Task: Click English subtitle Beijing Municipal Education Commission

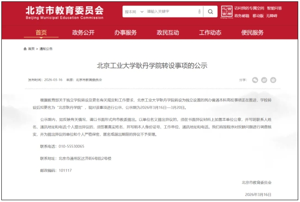Action: 65,18
